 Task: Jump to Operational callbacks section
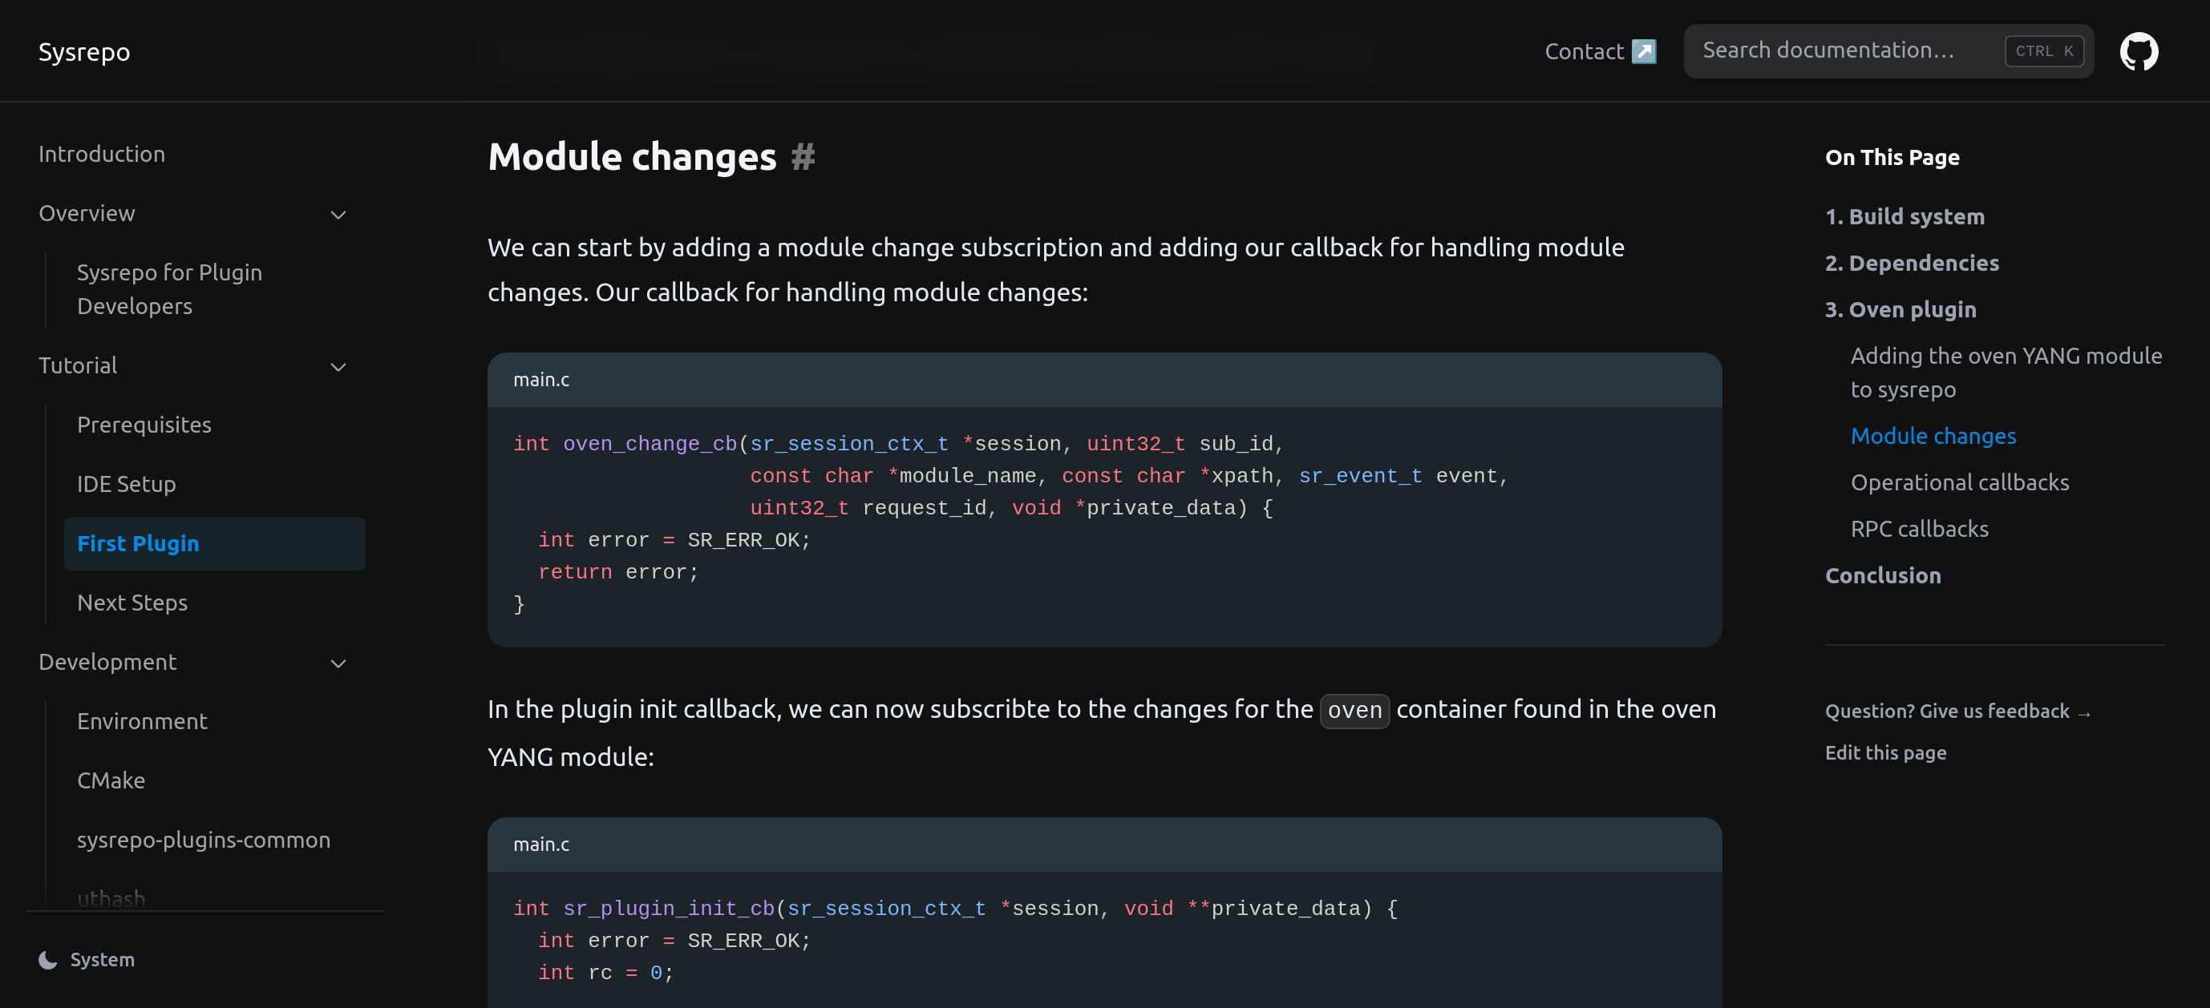pyautogui.click(x=1959, y=482)
